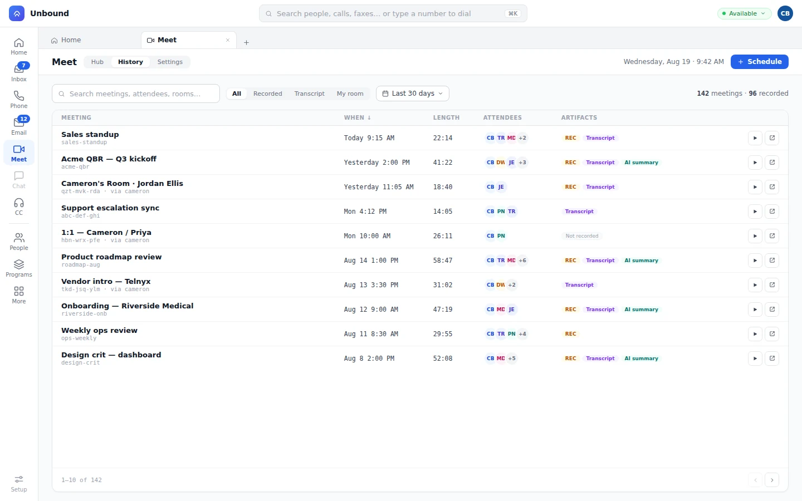Switch to the Hub tab
The height and width of the screenshot is (501, 802).
[97, 62]
